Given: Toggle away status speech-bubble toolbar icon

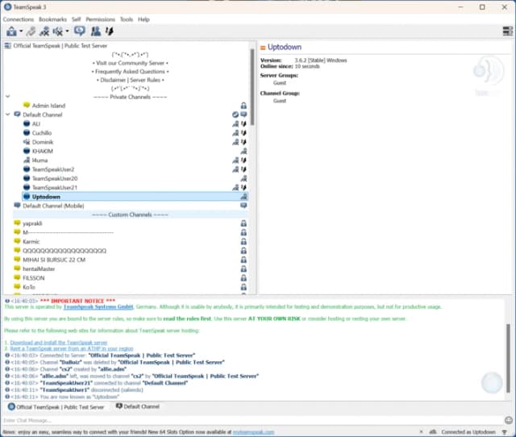Looking at the screenshot, I should [x=79, y=31].
